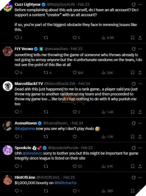
Task: Open three-dot menu on MarcoBlackTTV's tweet
Action: (140, 84)
